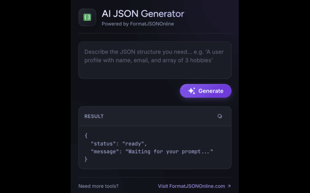
Task: Click the external arrow icon beside the Visit link
Action: pyautogui.click(x=229, y=186)
